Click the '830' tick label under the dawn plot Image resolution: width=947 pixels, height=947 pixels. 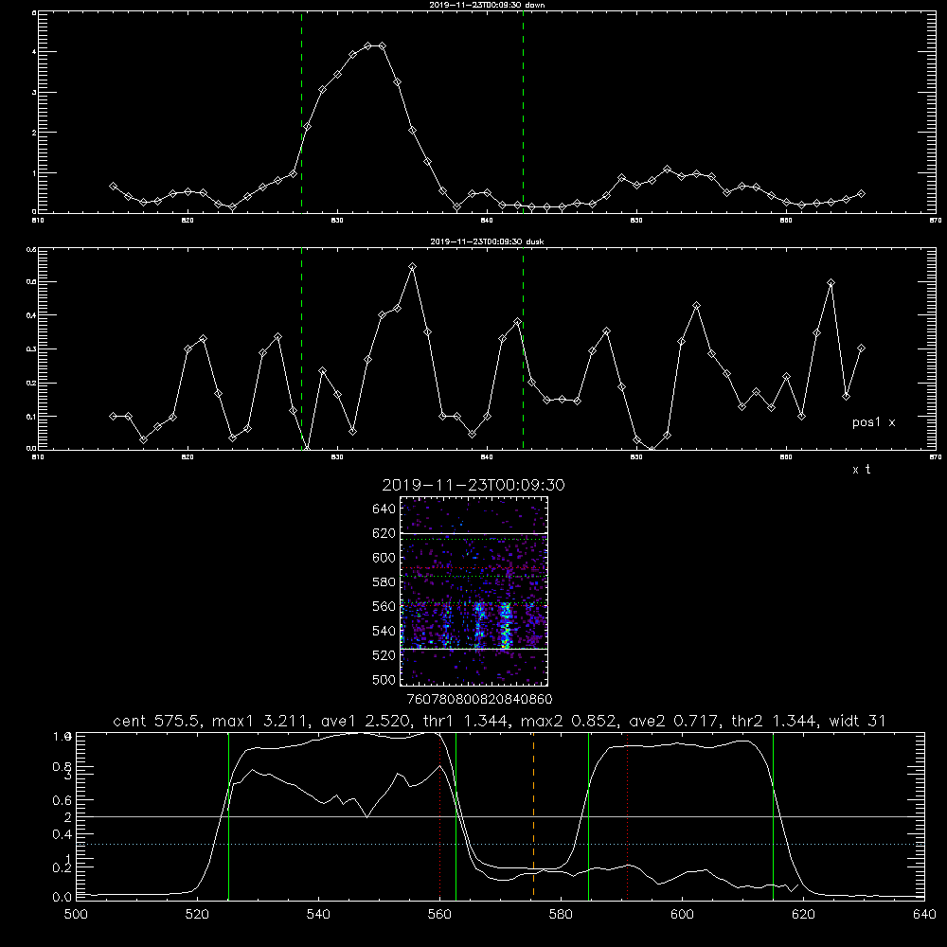pos(337,221)
